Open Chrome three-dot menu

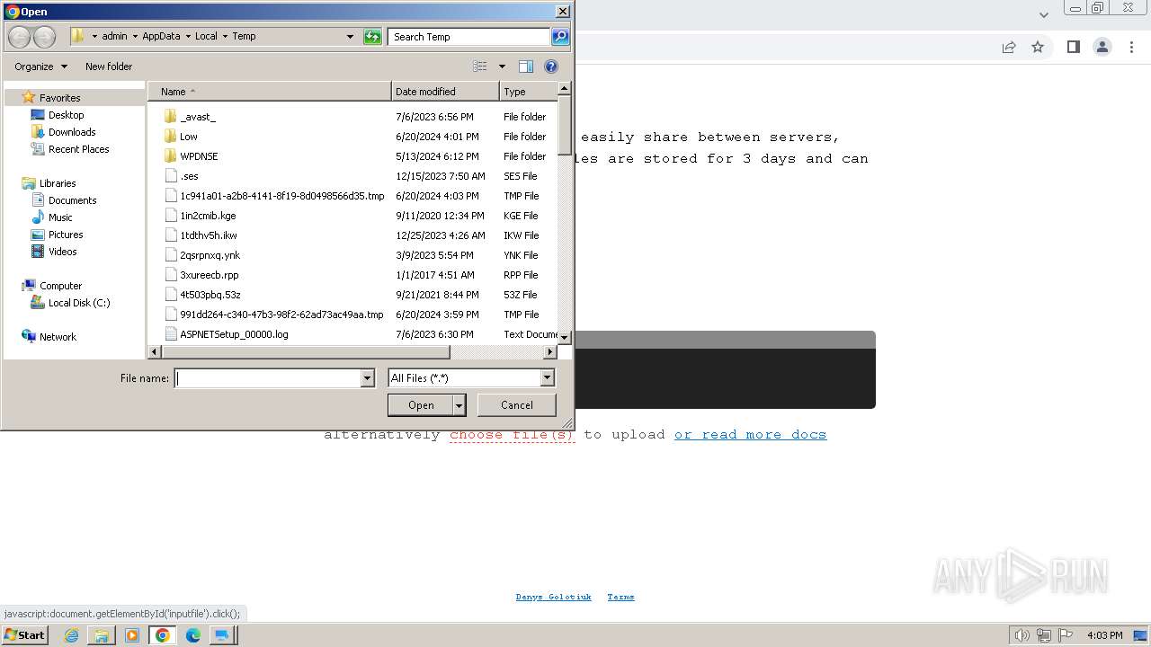pyautogui.click(x=1131, y=47)
